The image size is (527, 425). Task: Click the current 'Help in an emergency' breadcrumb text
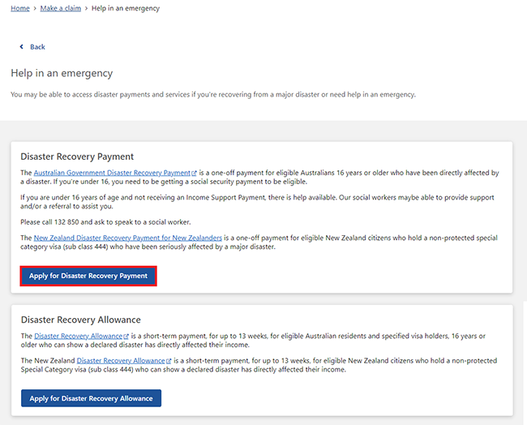point(126,8)
